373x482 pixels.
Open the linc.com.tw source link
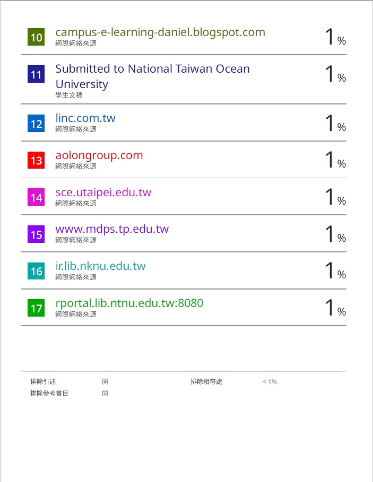click(85, 118)
